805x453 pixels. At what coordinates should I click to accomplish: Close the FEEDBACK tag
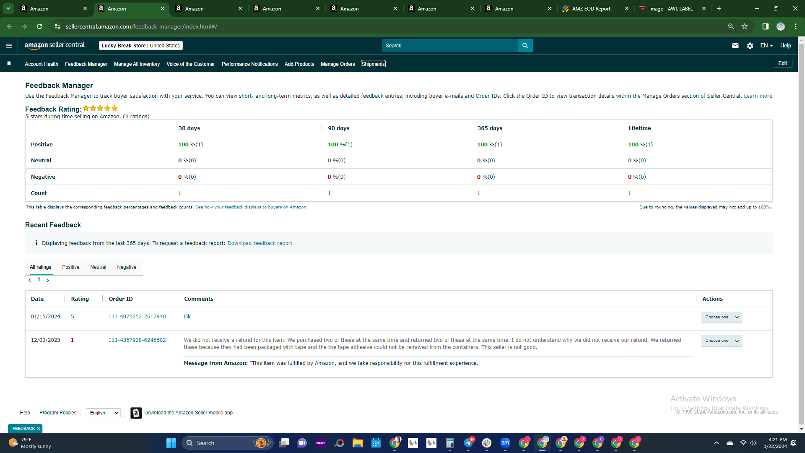(x=39, y=429)
